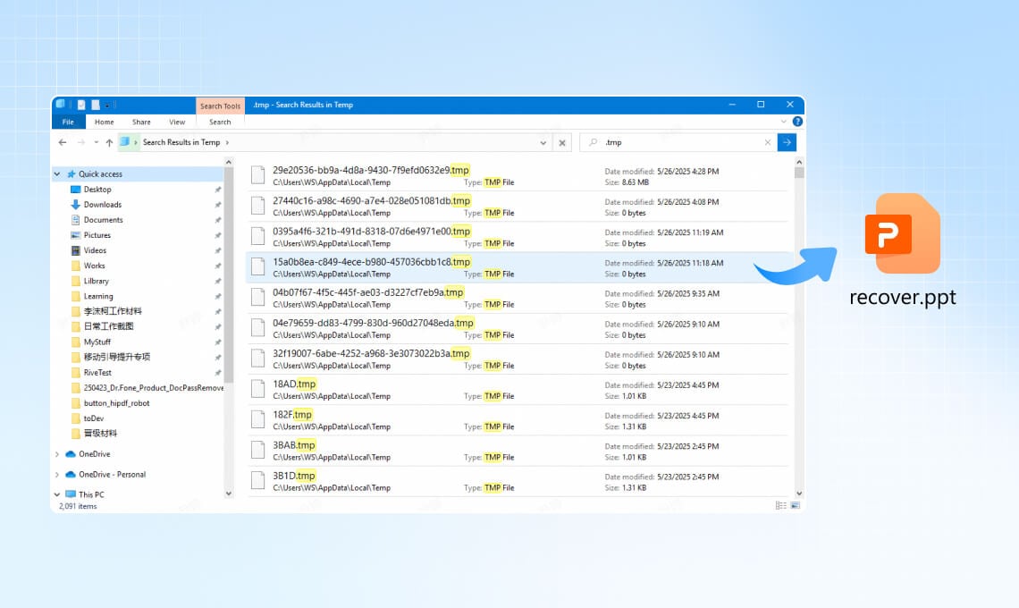Collapse the Quick access tree node

pos(57,174)
